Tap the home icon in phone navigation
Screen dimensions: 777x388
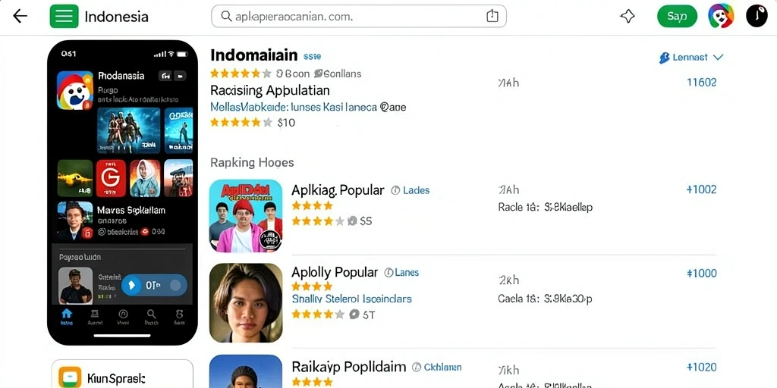click(x=67, y=316)
